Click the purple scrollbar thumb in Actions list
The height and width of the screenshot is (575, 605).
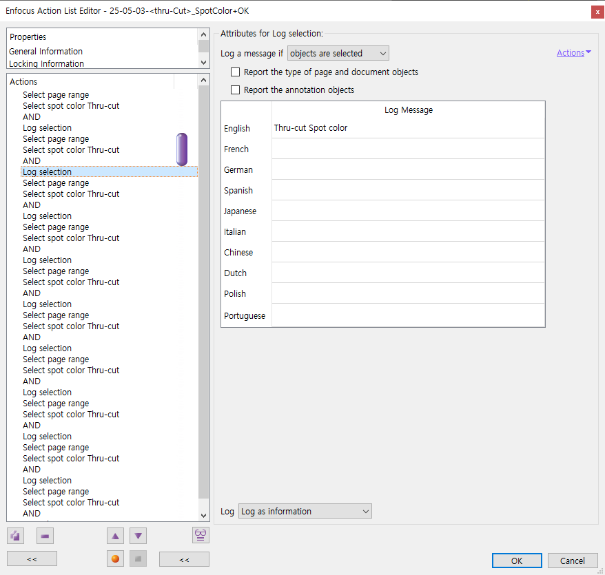coord(182,149)
